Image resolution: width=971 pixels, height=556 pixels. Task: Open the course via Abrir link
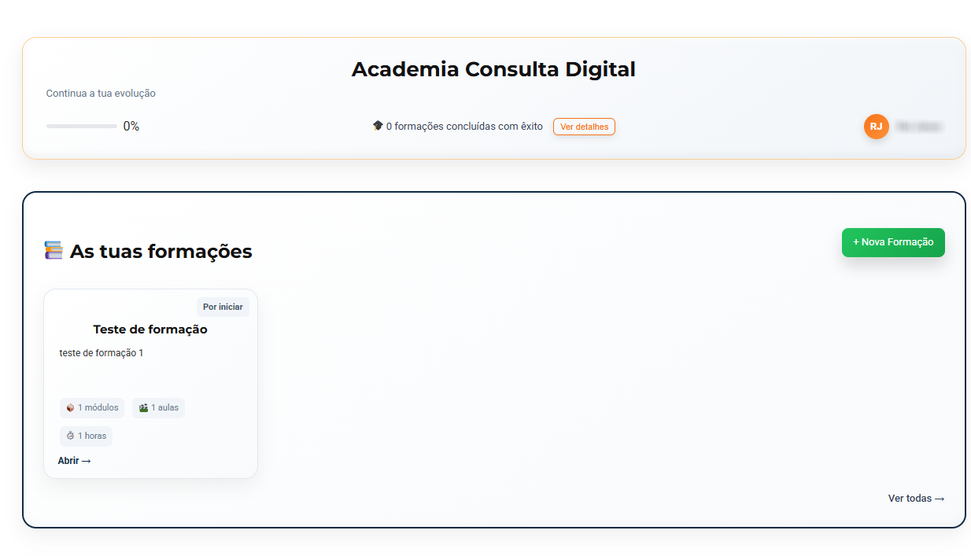pyautogui.click(x=74, y=461)
